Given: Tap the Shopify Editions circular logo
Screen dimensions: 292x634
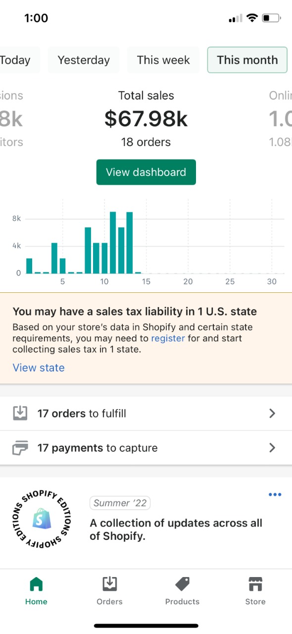Looking at the screenshot, I should tap(42, 519).
